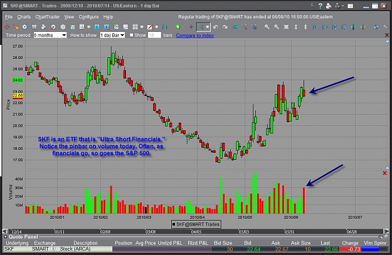Click the four-pane layout toolbar icon
Viewport: 392px width, 255px height.
tap(135, 27)
